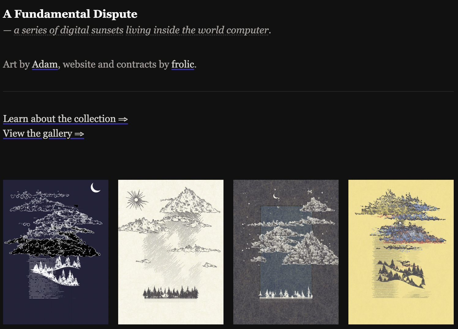Click the tree line in cream artwork

pyautogui.click(x=171, y=292)
